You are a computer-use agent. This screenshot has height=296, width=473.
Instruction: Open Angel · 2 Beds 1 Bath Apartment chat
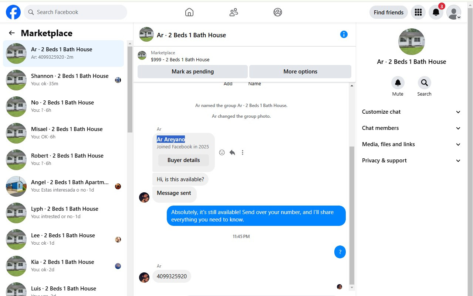(x=63, y=186)
